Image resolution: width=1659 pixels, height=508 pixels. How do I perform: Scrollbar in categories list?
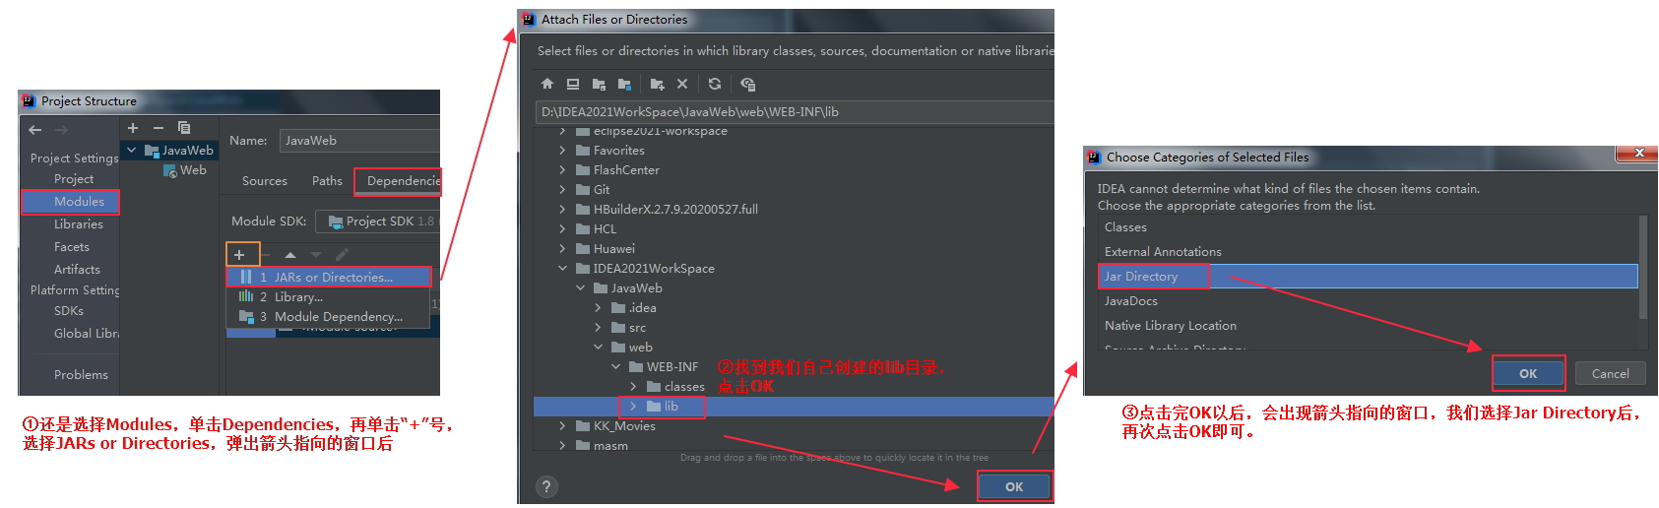[1642, 267]
